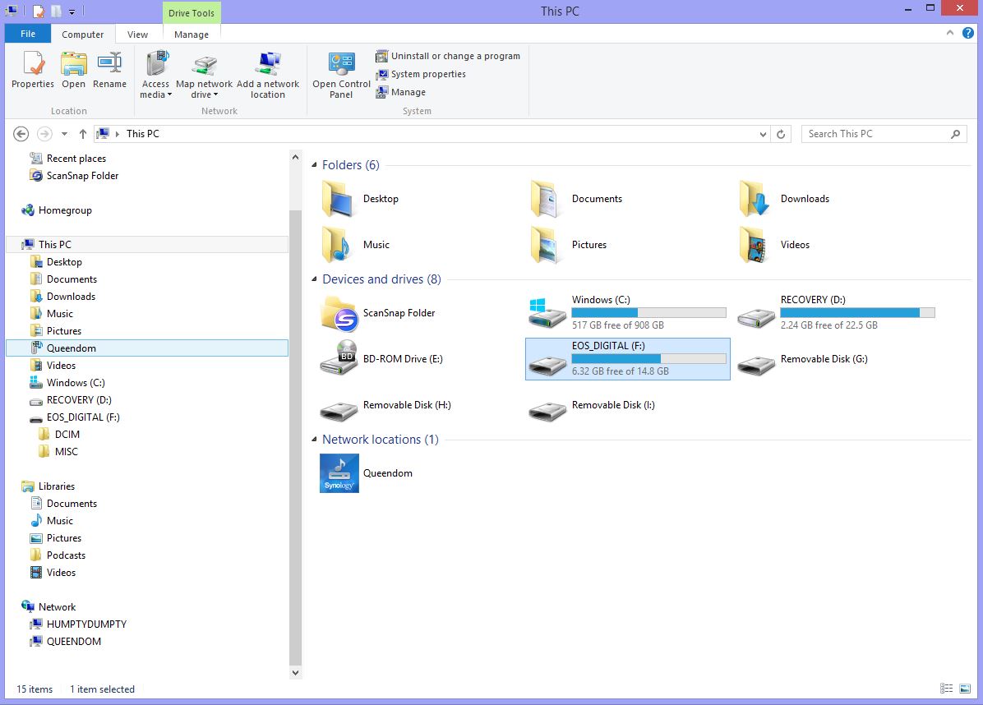Viewport: 983px width, 705px height.
Task: Go up one level with Up arrow
Action: click(x=83, y=133)
